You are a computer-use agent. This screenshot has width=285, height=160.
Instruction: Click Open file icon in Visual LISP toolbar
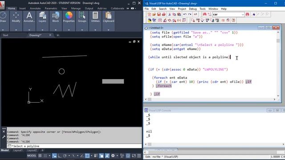point(154,14)
